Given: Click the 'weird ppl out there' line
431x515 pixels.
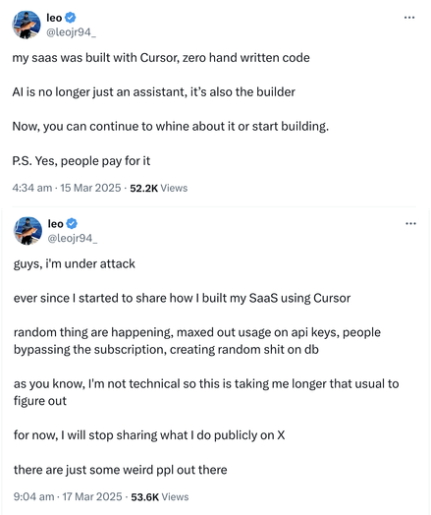Looking at the screenshot, I should [121, 470].
